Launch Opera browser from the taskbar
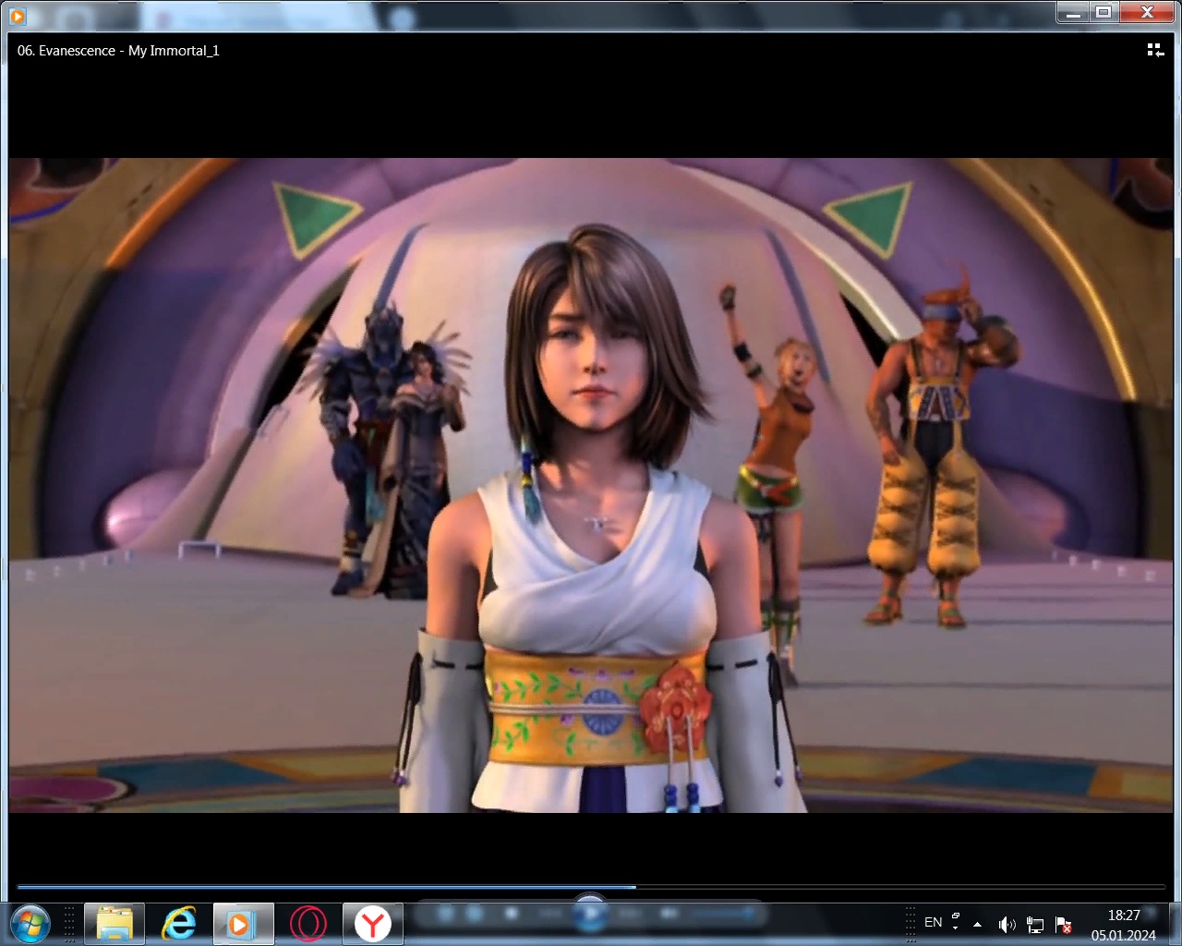1182x946 pixels. (308, 923)
